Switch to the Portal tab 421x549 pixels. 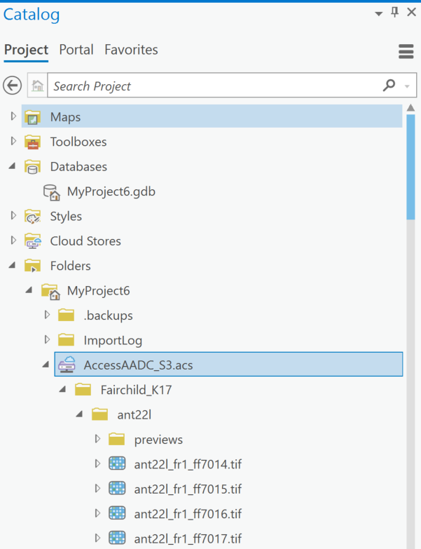click(76, 50)
